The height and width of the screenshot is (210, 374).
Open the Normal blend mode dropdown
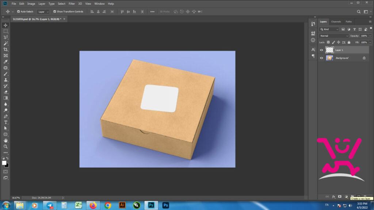[334, 36]
